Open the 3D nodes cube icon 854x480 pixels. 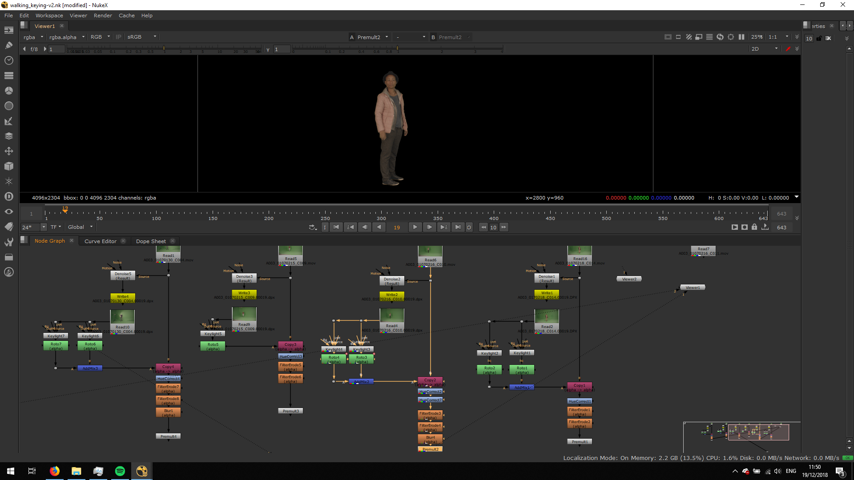click(x=9, y=166)
